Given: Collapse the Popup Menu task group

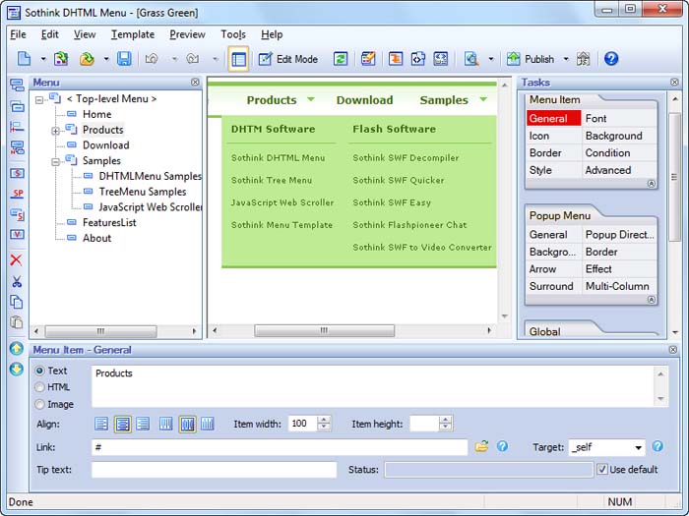Looking at the screenshot, I should [652, 300].
